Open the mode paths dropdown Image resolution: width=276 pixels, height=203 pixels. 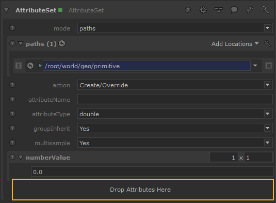tap(175, 28)
